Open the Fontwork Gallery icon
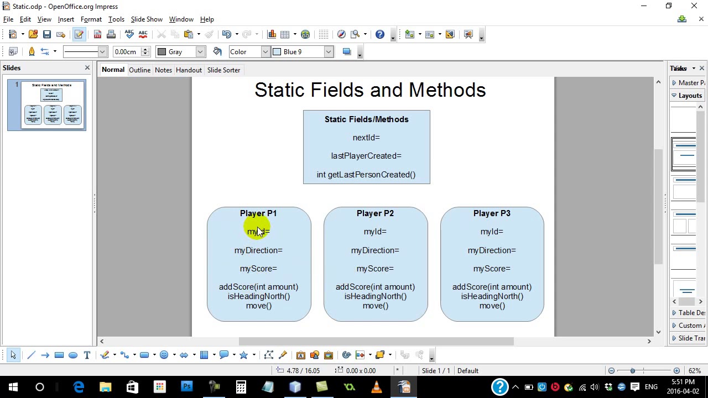The height and width of the screenshot is (398, 708). (x=301, y=355)
